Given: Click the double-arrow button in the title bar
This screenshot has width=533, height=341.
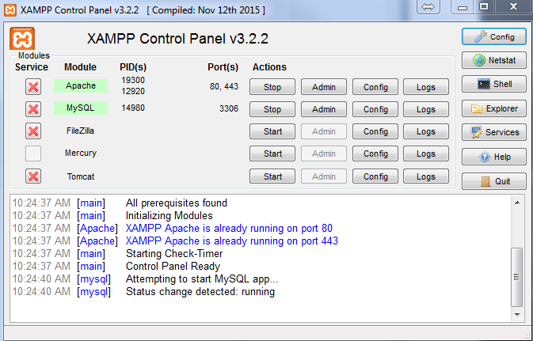Looking at the screenshot, I should [x=428, y=7].
